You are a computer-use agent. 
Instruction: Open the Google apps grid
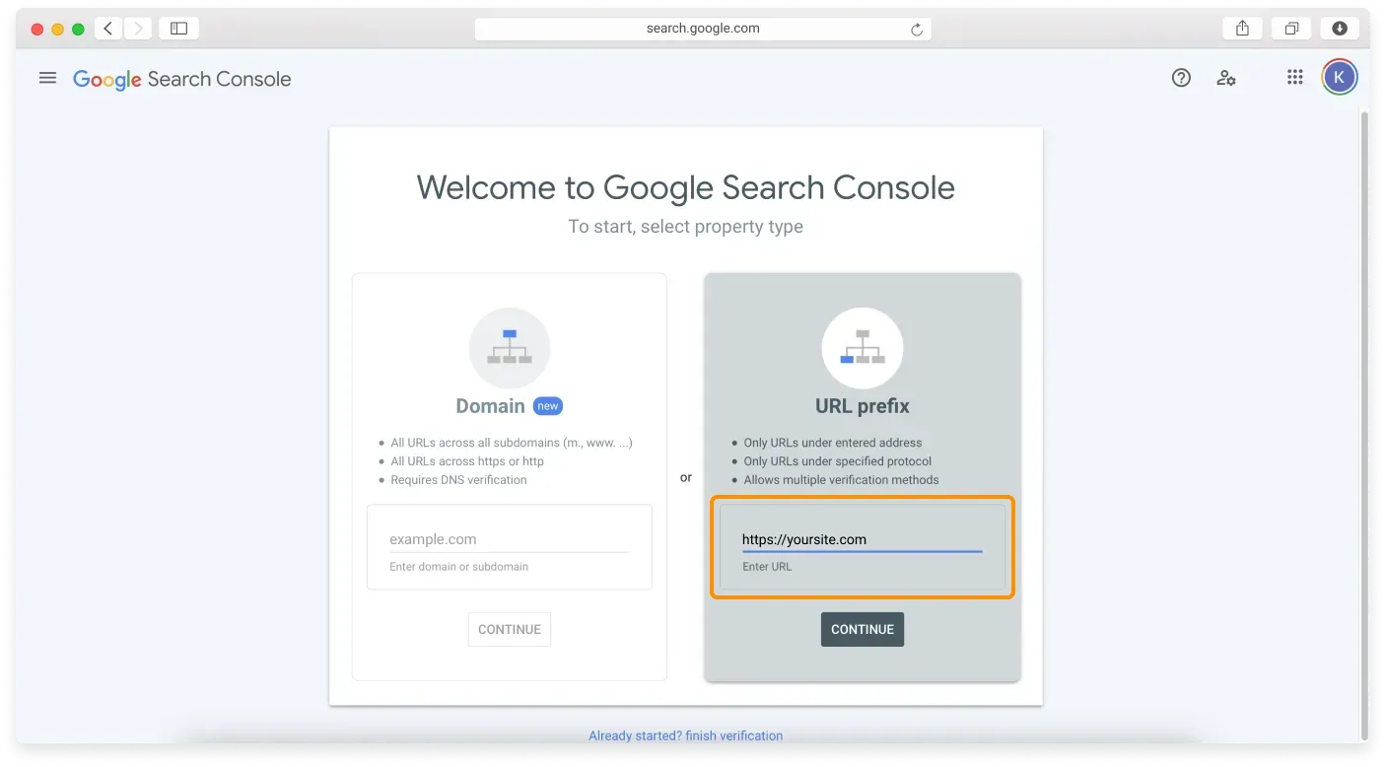[x=1295, y=77]
